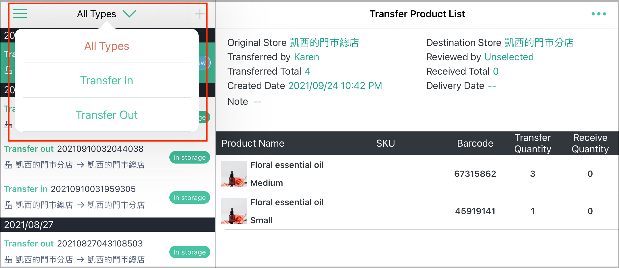
Task: Click In storage badge for 20210827043108503
Action: [189, 252]
